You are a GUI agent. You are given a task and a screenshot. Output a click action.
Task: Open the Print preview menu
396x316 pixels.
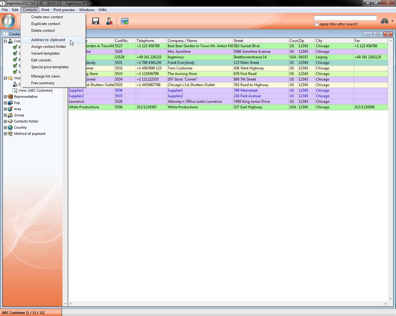pyautogui.click(x=64, y=10)
